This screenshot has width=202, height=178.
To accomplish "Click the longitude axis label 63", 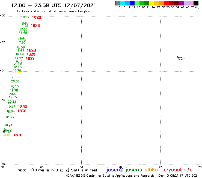I will click(42, 167).
